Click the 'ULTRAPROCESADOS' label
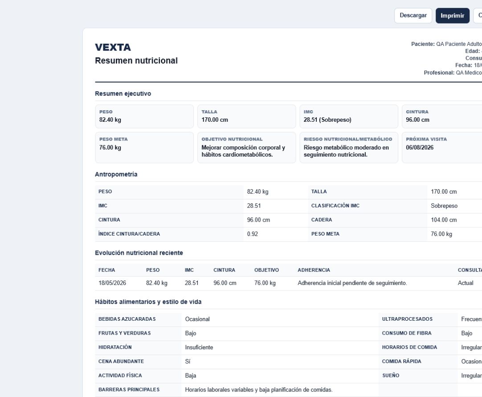 pos(407,319)
